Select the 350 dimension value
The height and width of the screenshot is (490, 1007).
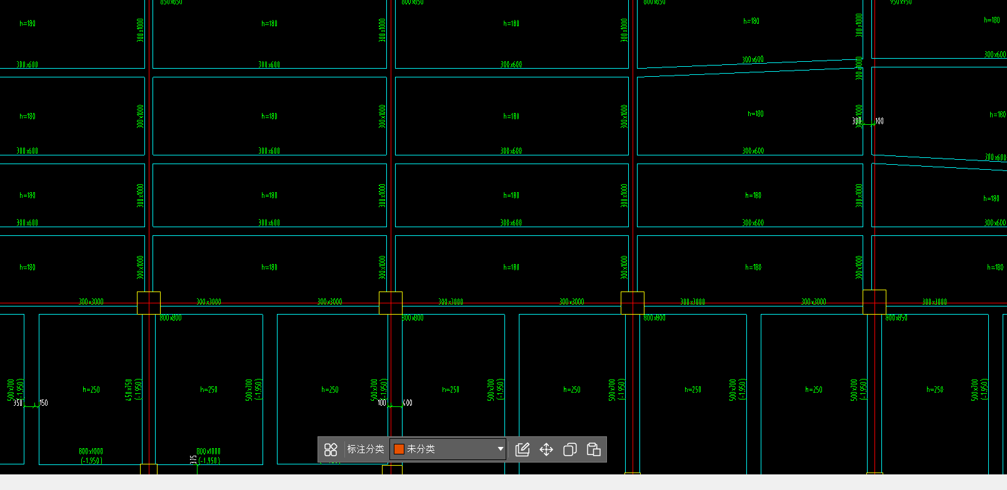18,403
